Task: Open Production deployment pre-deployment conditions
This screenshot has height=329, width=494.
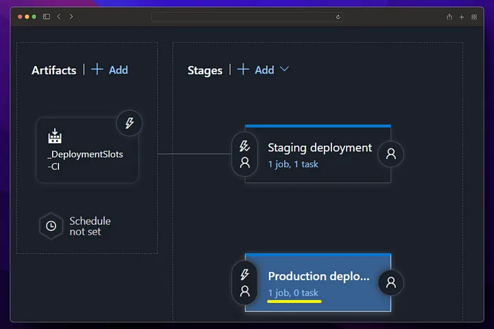Action: pyautogui.click(x=245, y=282)
